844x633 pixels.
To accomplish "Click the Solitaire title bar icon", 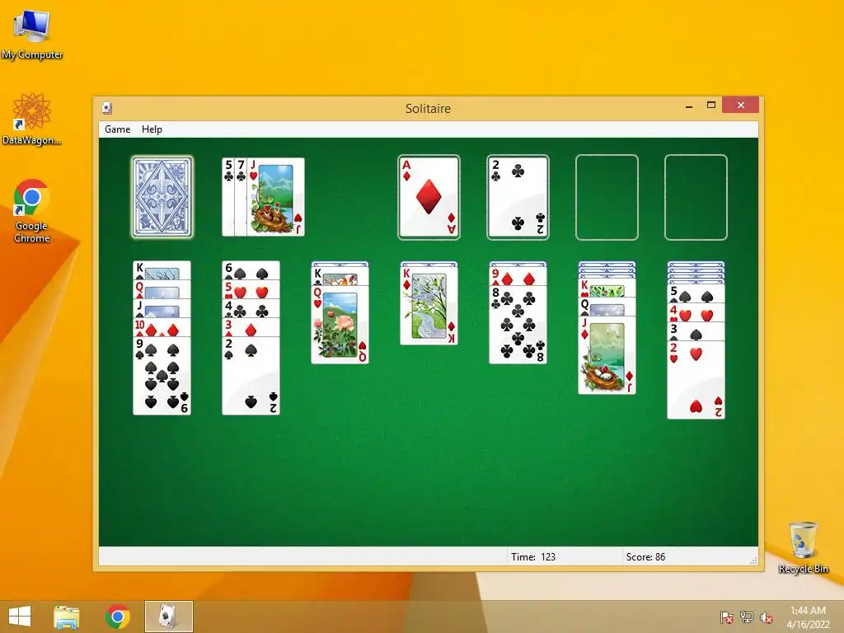I will tap(106, 108).
